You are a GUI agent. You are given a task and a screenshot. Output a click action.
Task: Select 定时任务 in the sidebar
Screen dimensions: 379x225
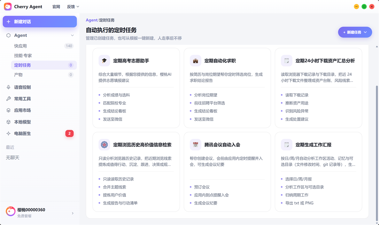coord(44,65)
